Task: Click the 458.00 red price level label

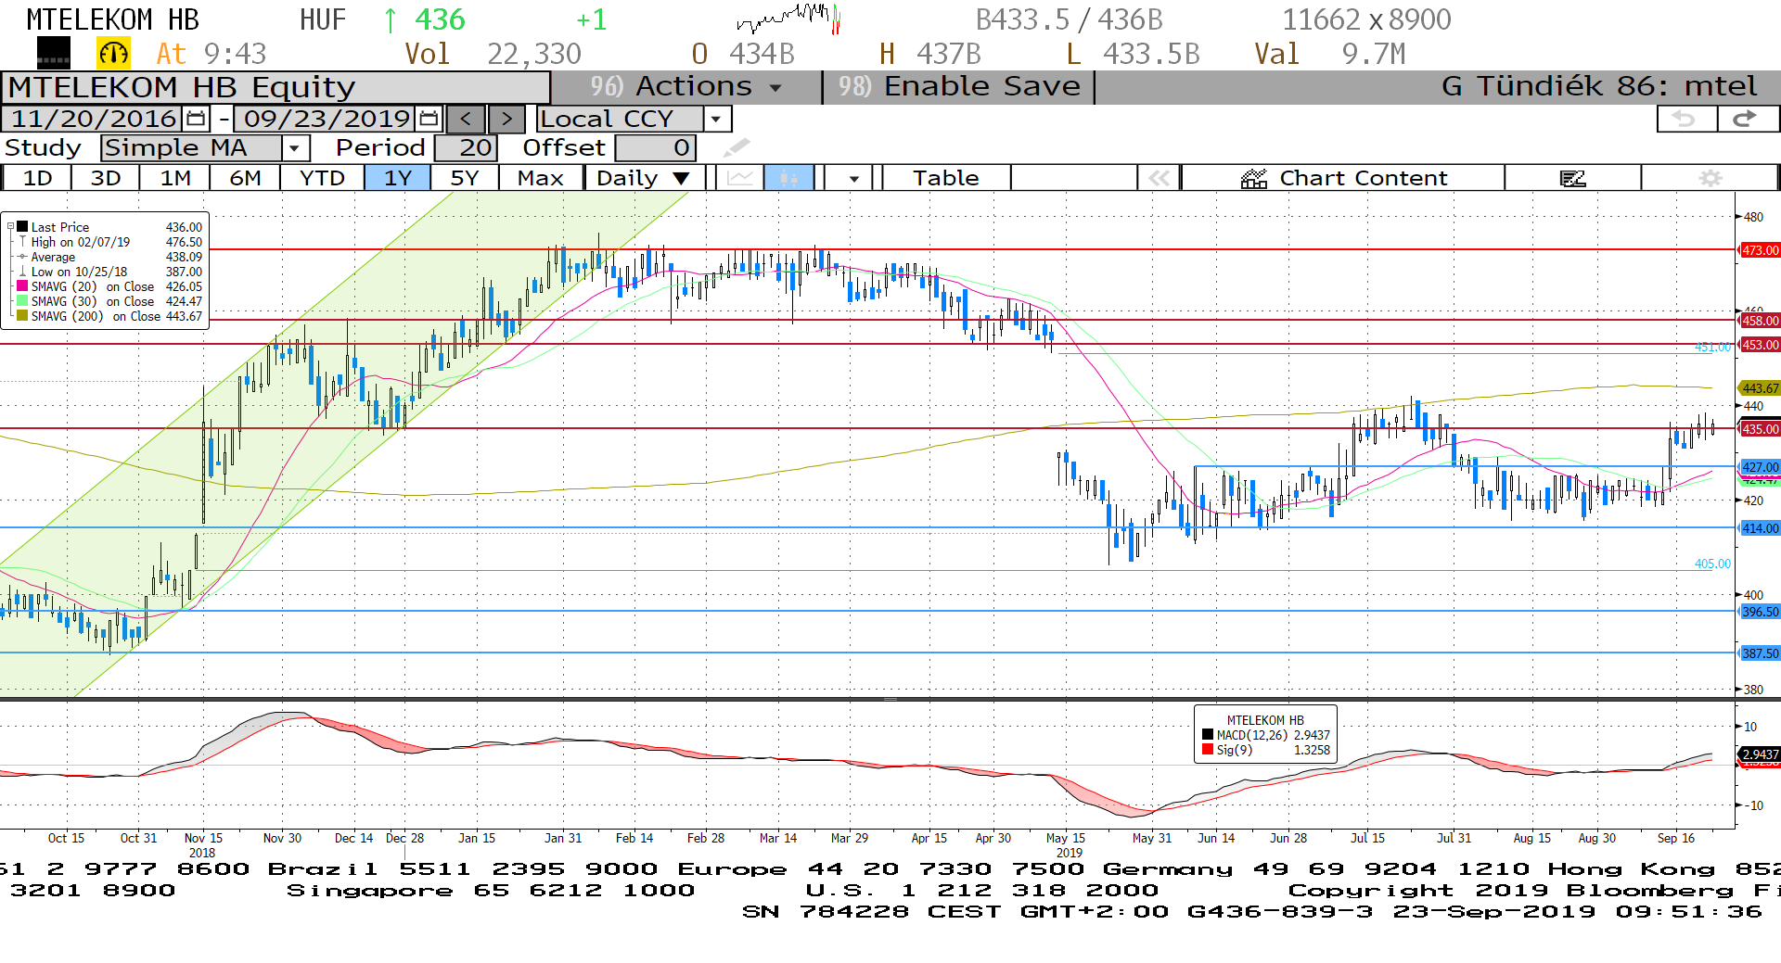Action: [1760, 321]
